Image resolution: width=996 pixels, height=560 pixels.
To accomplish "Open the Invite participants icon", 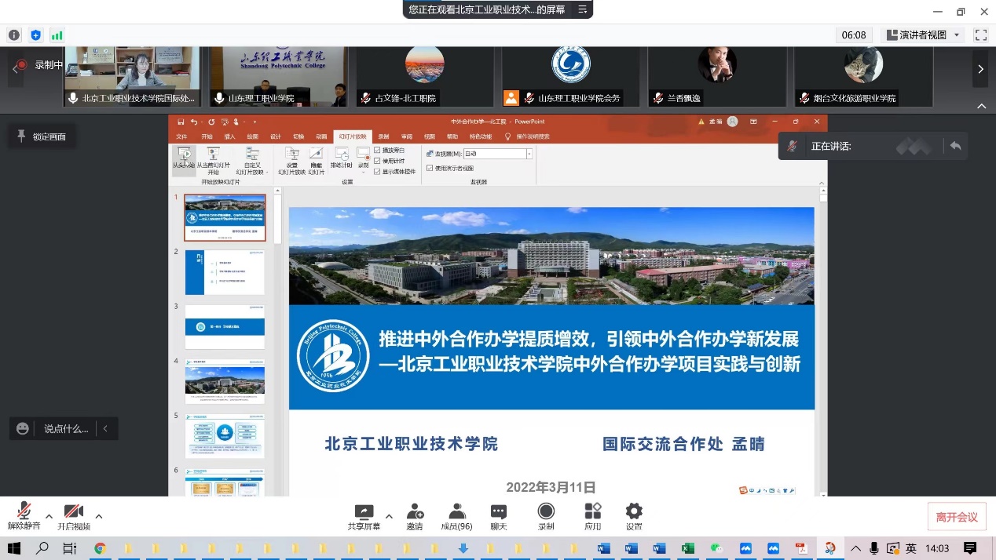I will (415, 512).
